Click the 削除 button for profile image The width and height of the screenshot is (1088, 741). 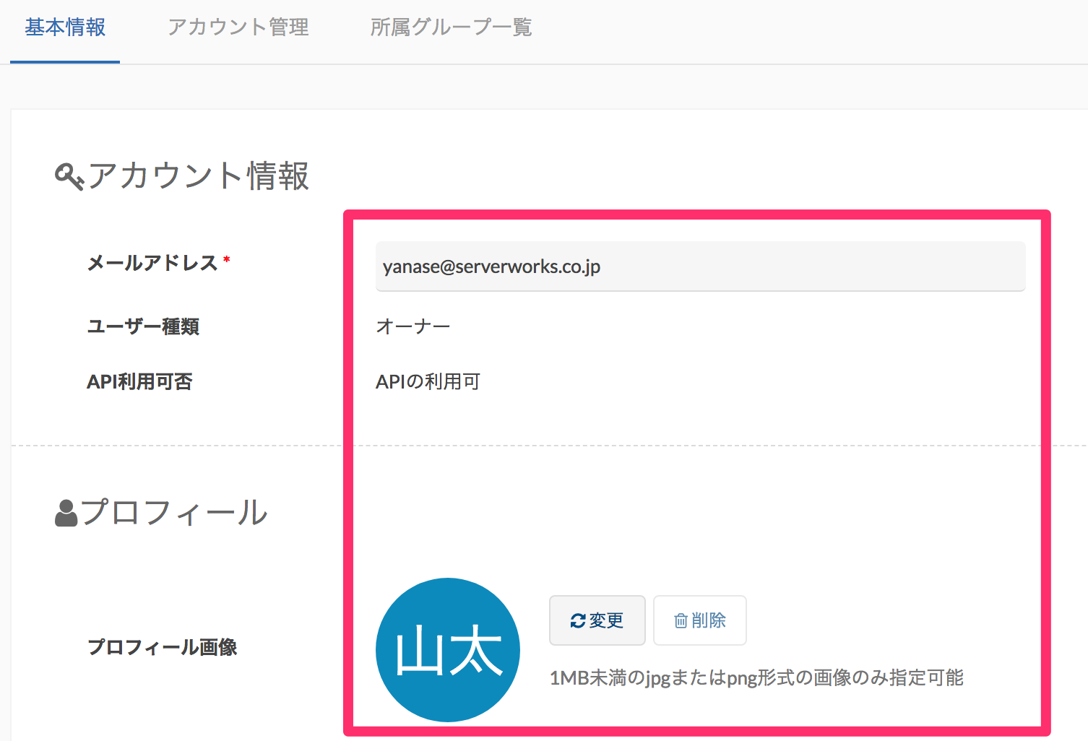pyautogui.click(x=699, y=620)
